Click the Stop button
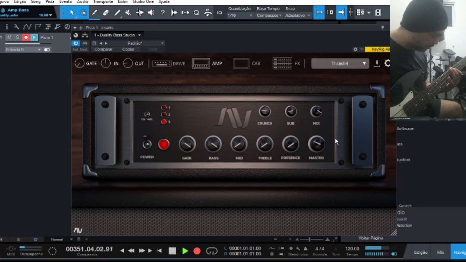This screenshot has height=262, width=466. [172, 251]
